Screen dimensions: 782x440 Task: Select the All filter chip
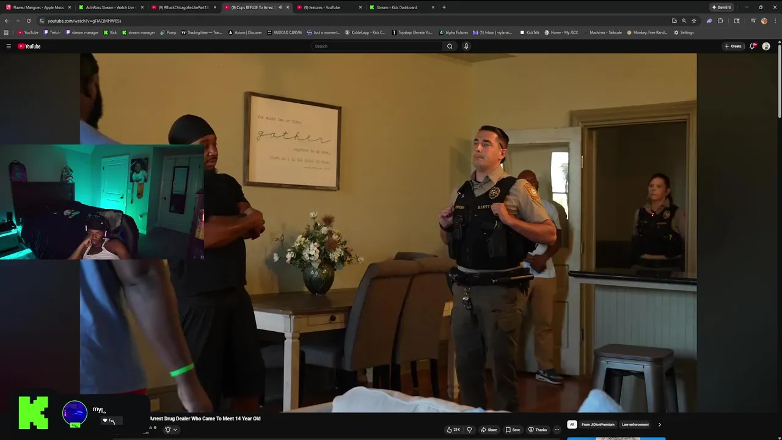click(x=572, y=425)
